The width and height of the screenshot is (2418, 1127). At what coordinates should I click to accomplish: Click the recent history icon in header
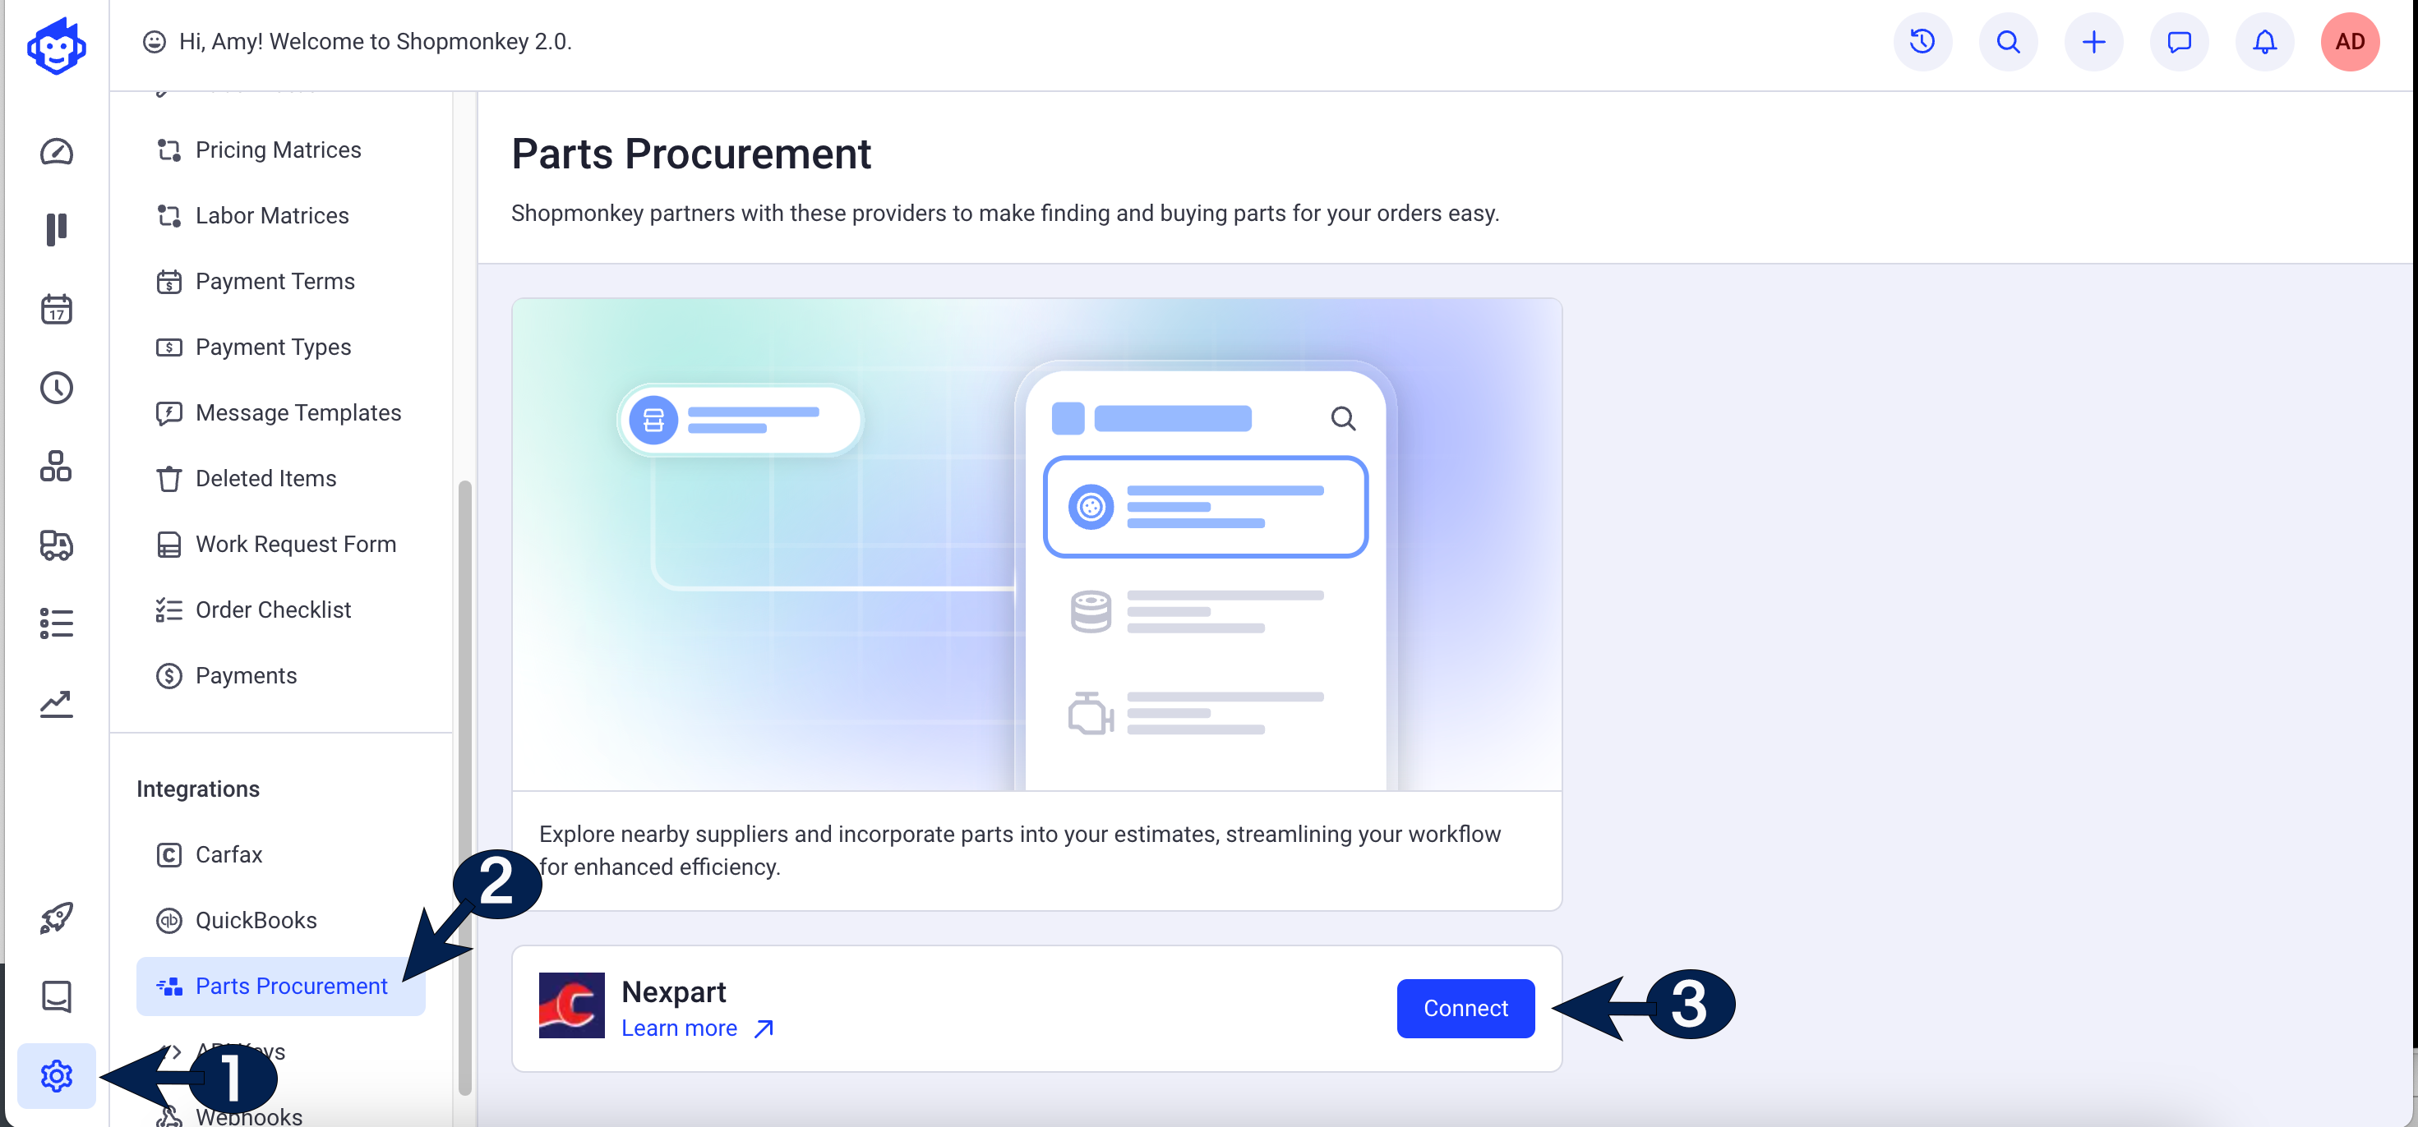pyautogui.click(x=1922, y=41)
